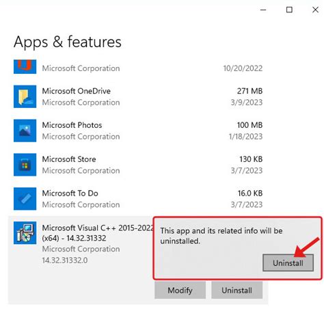Image resolution: width=324 pixels, height=309 pixels.
Task: Click the Microsoft Photos app icon
Action: click(x=25, y=131)
